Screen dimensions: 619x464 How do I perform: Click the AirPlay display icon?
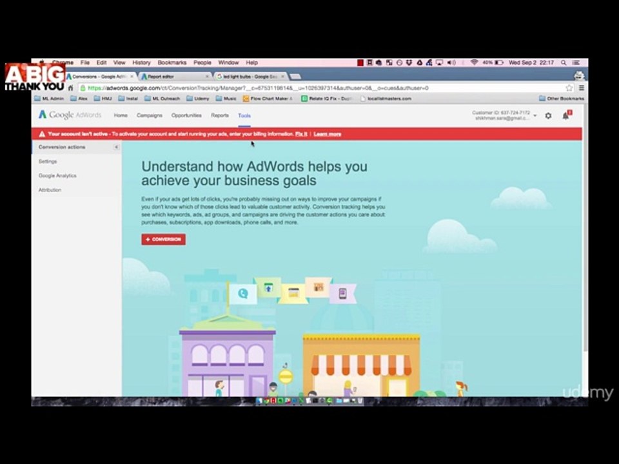tap(439, 63)
